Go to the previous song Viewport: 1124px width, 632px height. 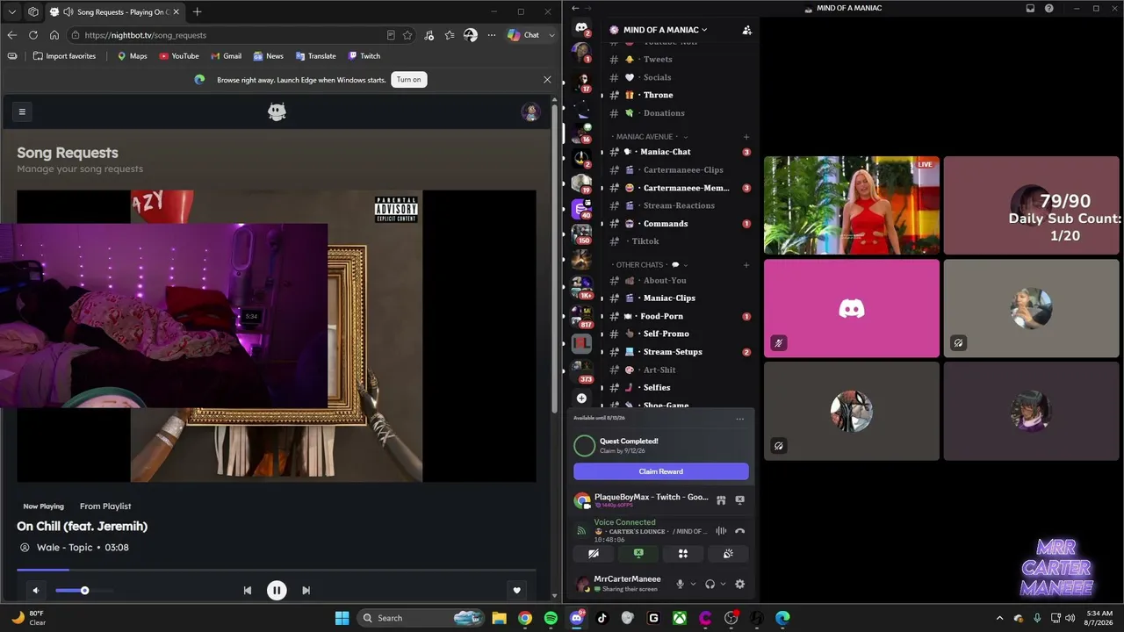[248, 591]
